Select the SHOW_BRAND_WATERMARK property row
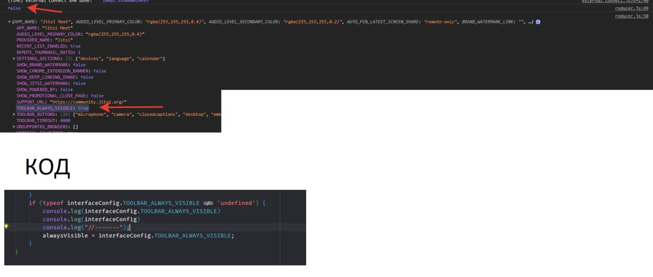The height and width of the screenshot is (277, 653). 51,65
